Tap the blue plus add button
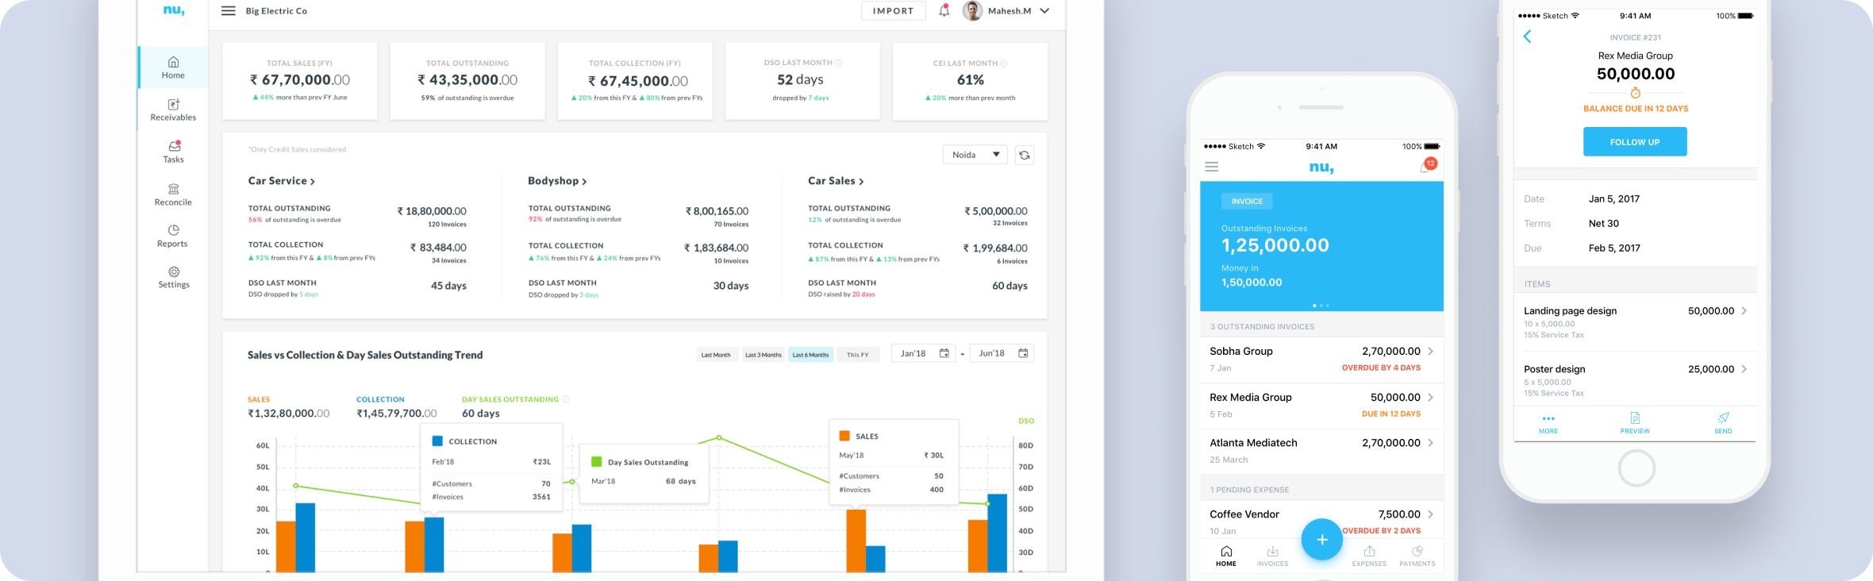 pos(1321,540)
